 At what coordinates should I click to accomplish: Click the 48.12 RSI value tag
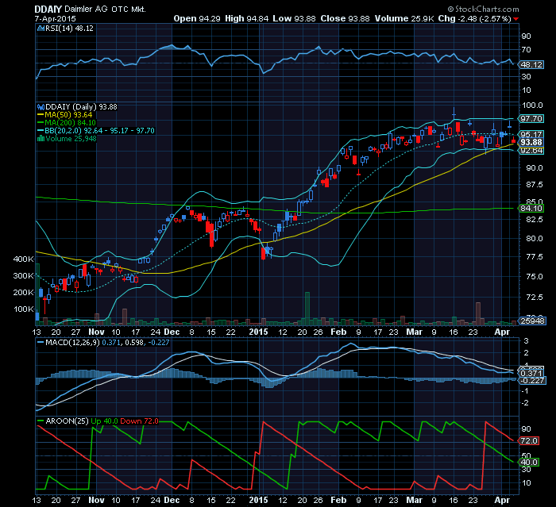click(x=531, y=64)
